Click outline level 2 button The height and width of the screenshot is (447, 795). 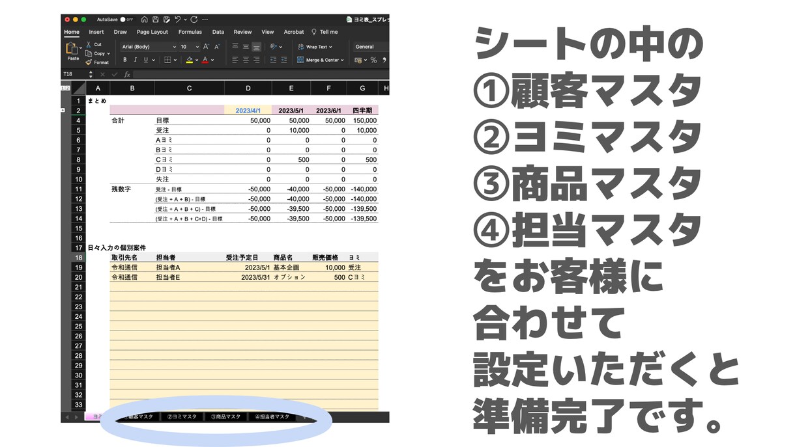66,88
